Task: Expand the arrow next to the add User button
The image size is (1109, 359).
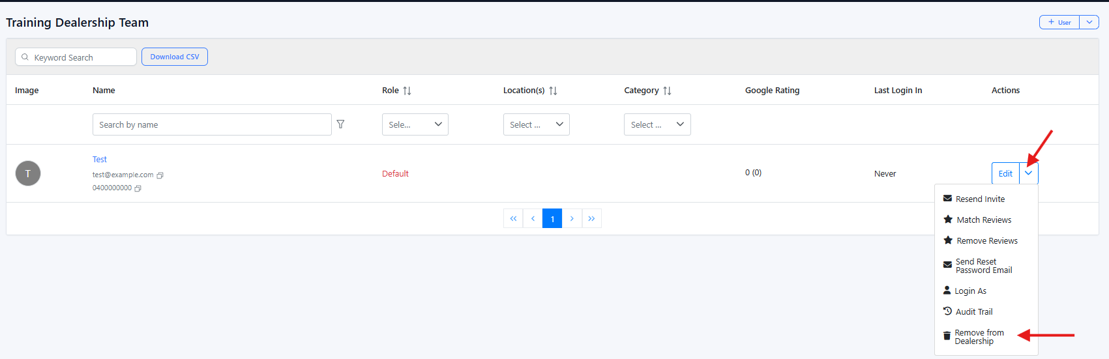Action: (x=1089, y=22)
